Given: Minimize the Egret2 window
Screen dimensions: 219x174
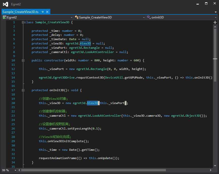Looking at the screenshot, I should [x=198, y=4].
